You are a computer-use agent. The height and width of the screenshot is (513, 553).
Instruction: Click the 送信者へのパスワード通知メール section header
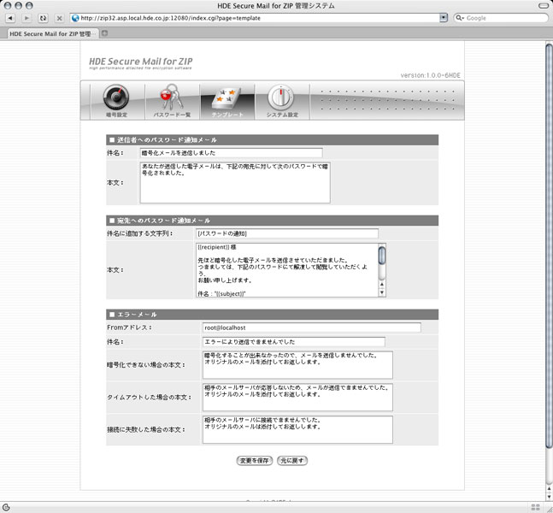272,139
